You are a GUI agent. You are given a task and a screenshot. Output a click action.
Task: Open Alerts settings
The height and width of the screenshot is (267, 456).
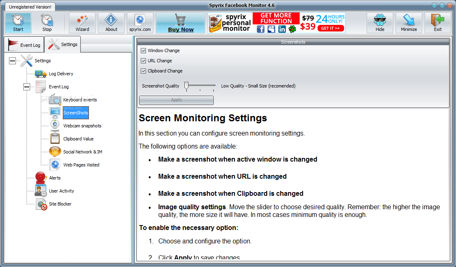pos(55,178)
